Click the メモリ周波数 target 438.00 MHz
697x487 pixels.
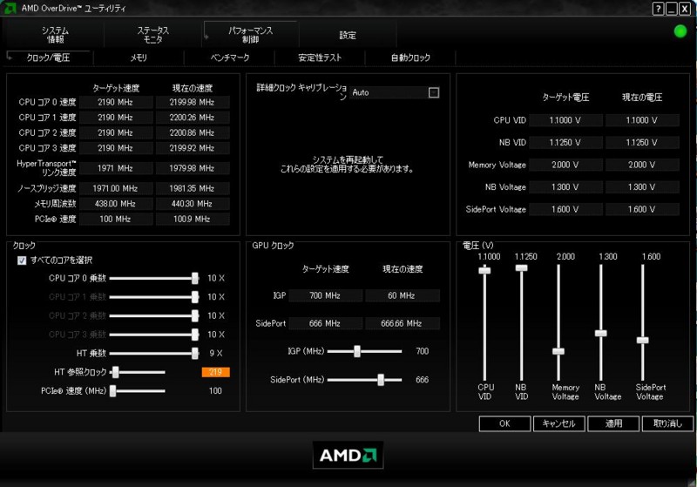pos(116,204)
